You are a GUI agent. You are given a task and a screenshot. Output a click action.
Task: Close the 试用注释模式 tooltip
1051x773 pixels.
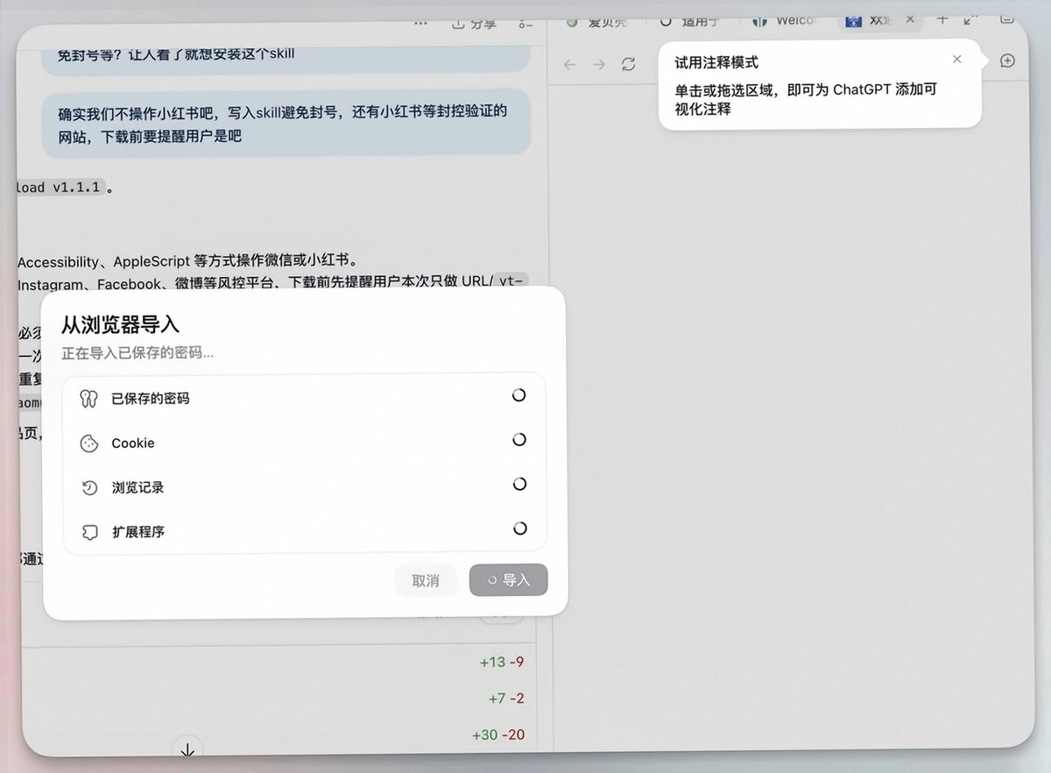point(956,59)
